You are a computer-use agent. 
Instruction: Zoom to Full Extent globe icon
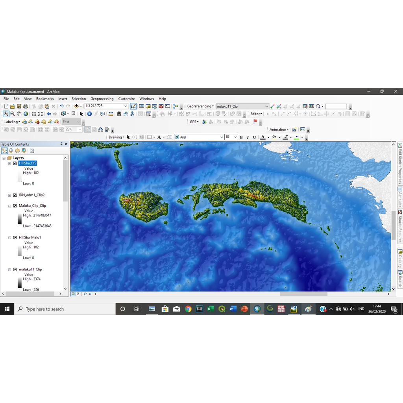click(26, 114)
